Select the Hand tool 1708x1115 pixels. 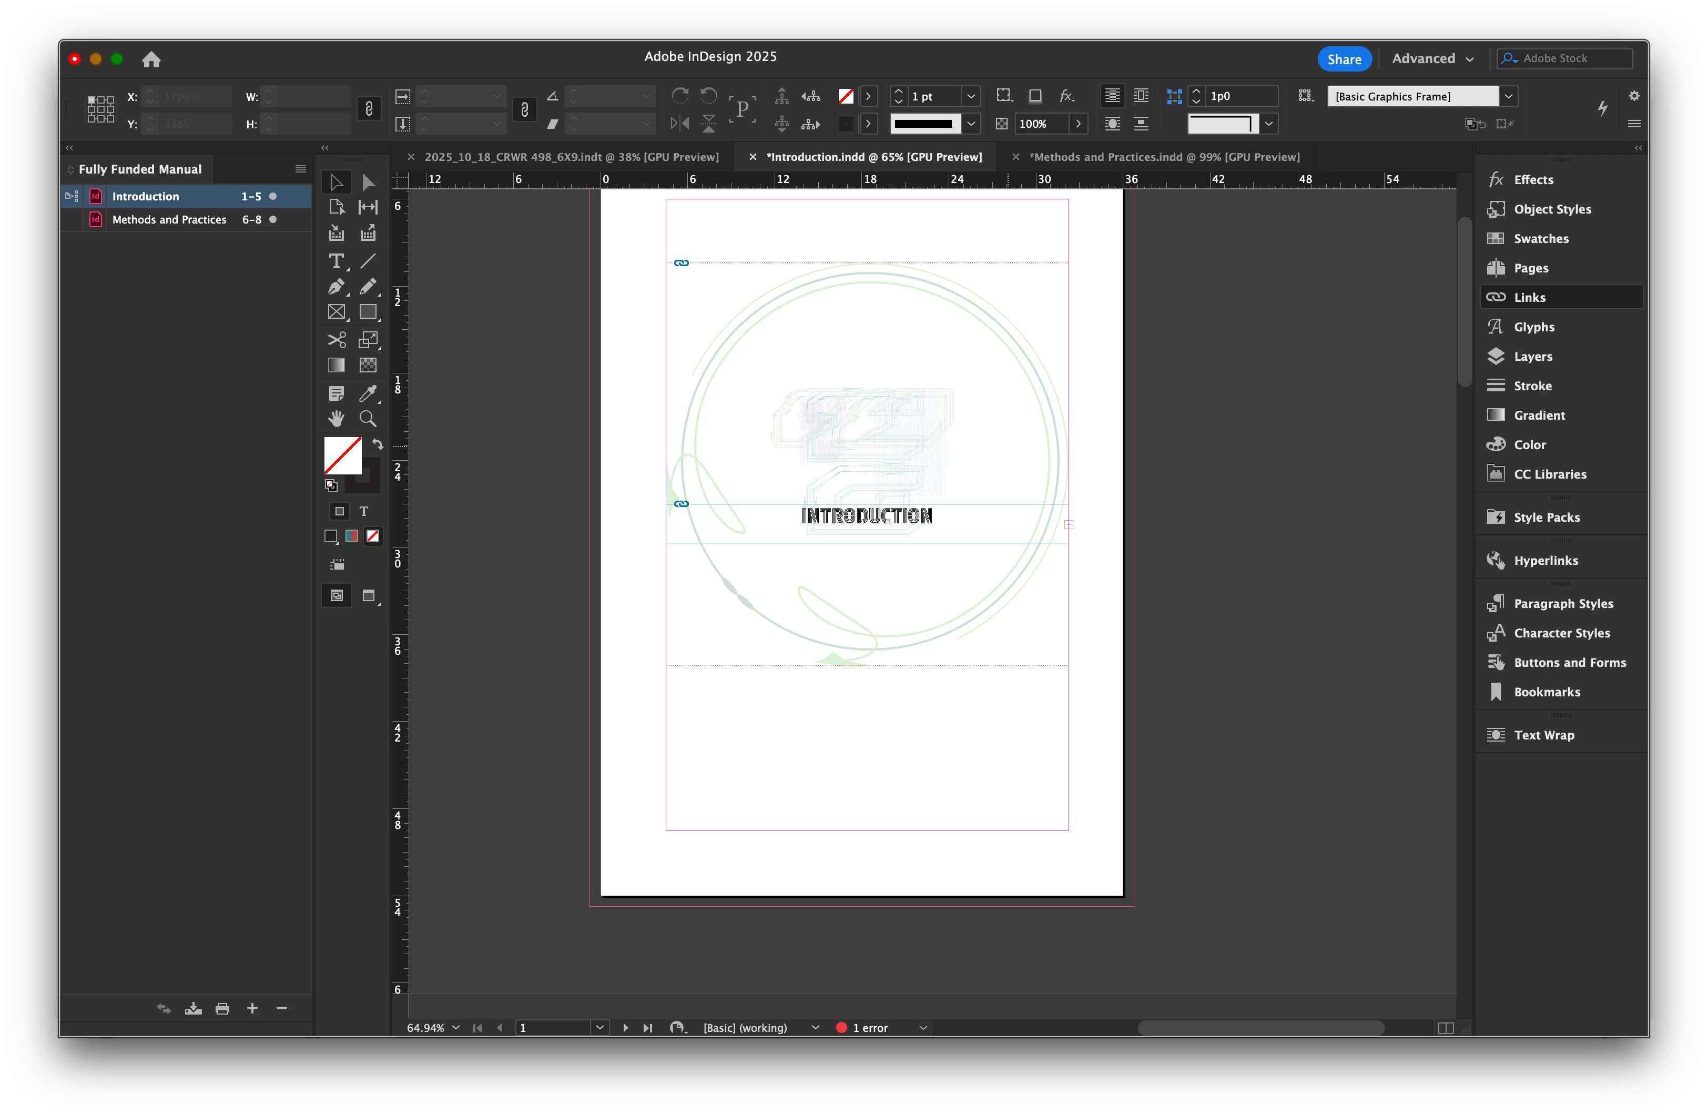336,419
